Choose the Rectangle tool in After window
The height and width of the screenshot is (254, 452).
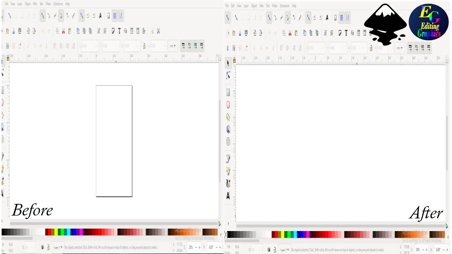(228, 92)
